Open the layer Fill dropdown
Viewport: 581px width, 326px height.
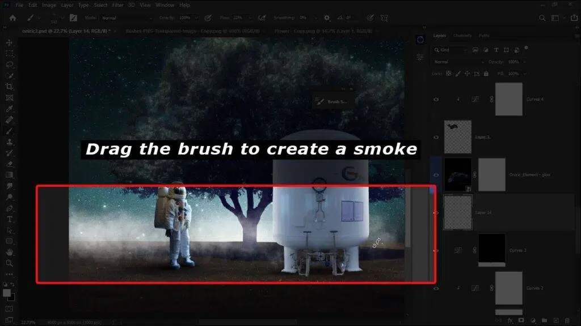coord(524,74)
